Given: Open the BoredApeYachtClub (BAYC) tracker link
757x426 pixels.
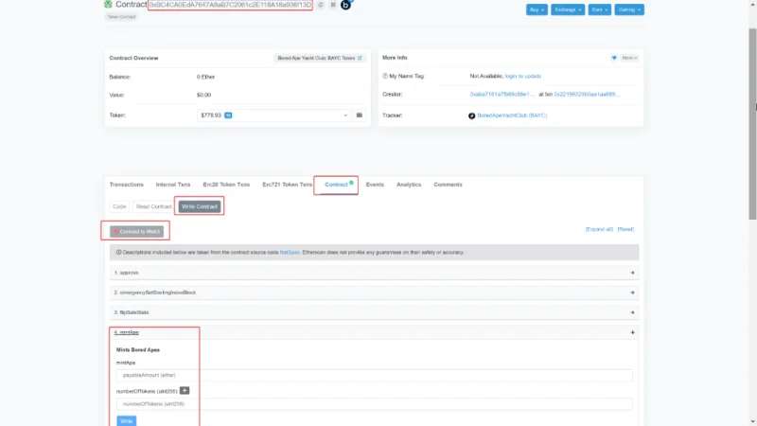Looking at the screenshot, I should tap(512, 115).
